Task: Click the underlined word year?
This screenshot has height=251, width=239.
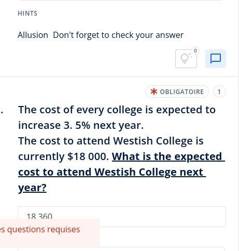Action: click(x=32, y=188)
